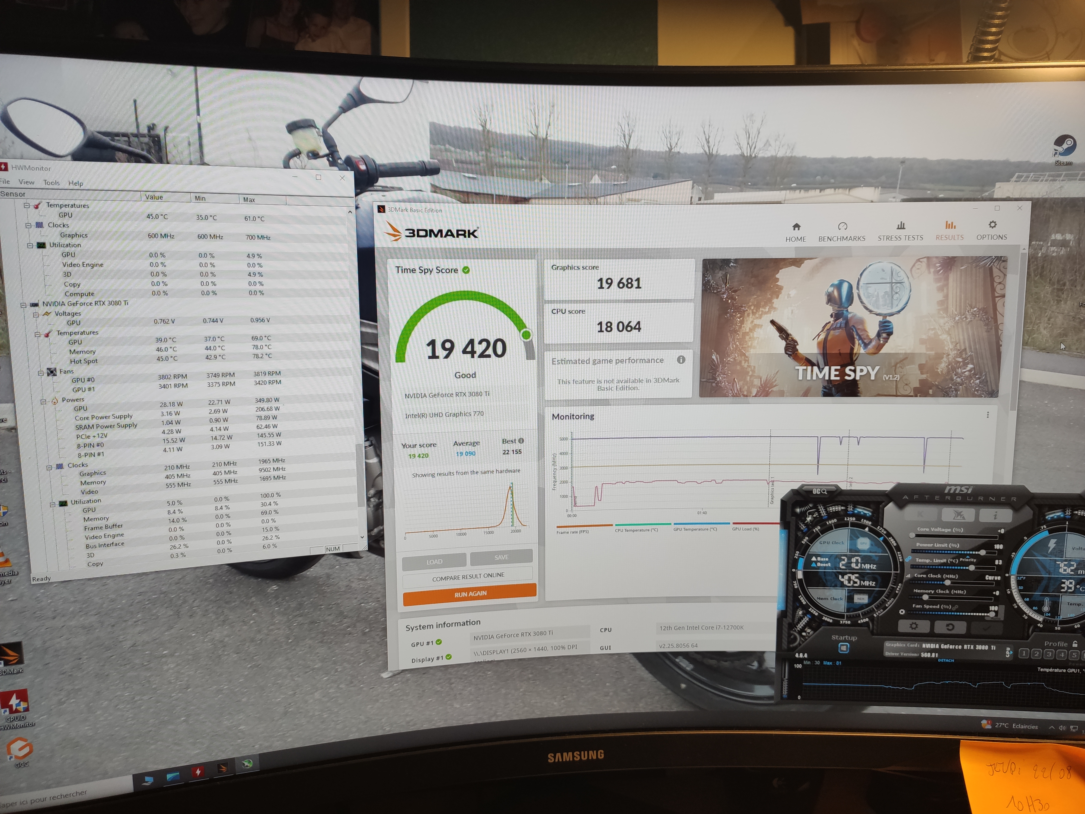This screenshot has width=1085, height=814.
Task: Open Steam desktop shortcut
Action: [x=1064, y=150]
